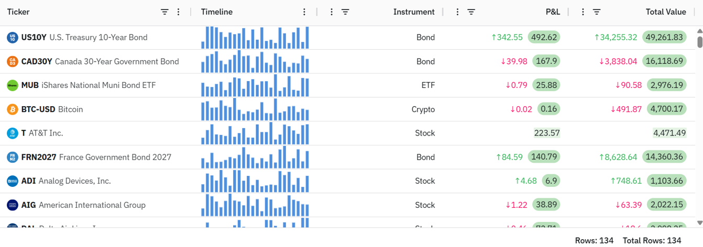Viewport: 703px width, 247px height.
Task: Open the Instrument column filter icon
Action: 345,12
